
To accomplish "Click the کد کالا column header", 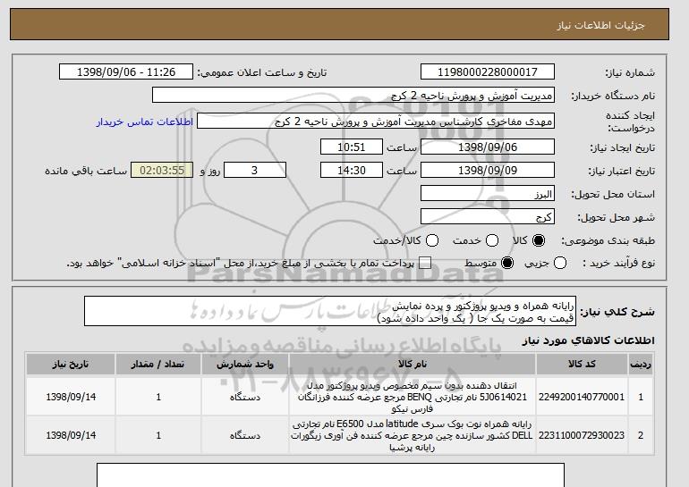I will click(582, 365).
